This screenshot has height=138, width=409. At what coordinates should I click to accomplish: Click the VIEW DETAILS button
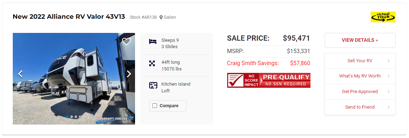[360, 40]
